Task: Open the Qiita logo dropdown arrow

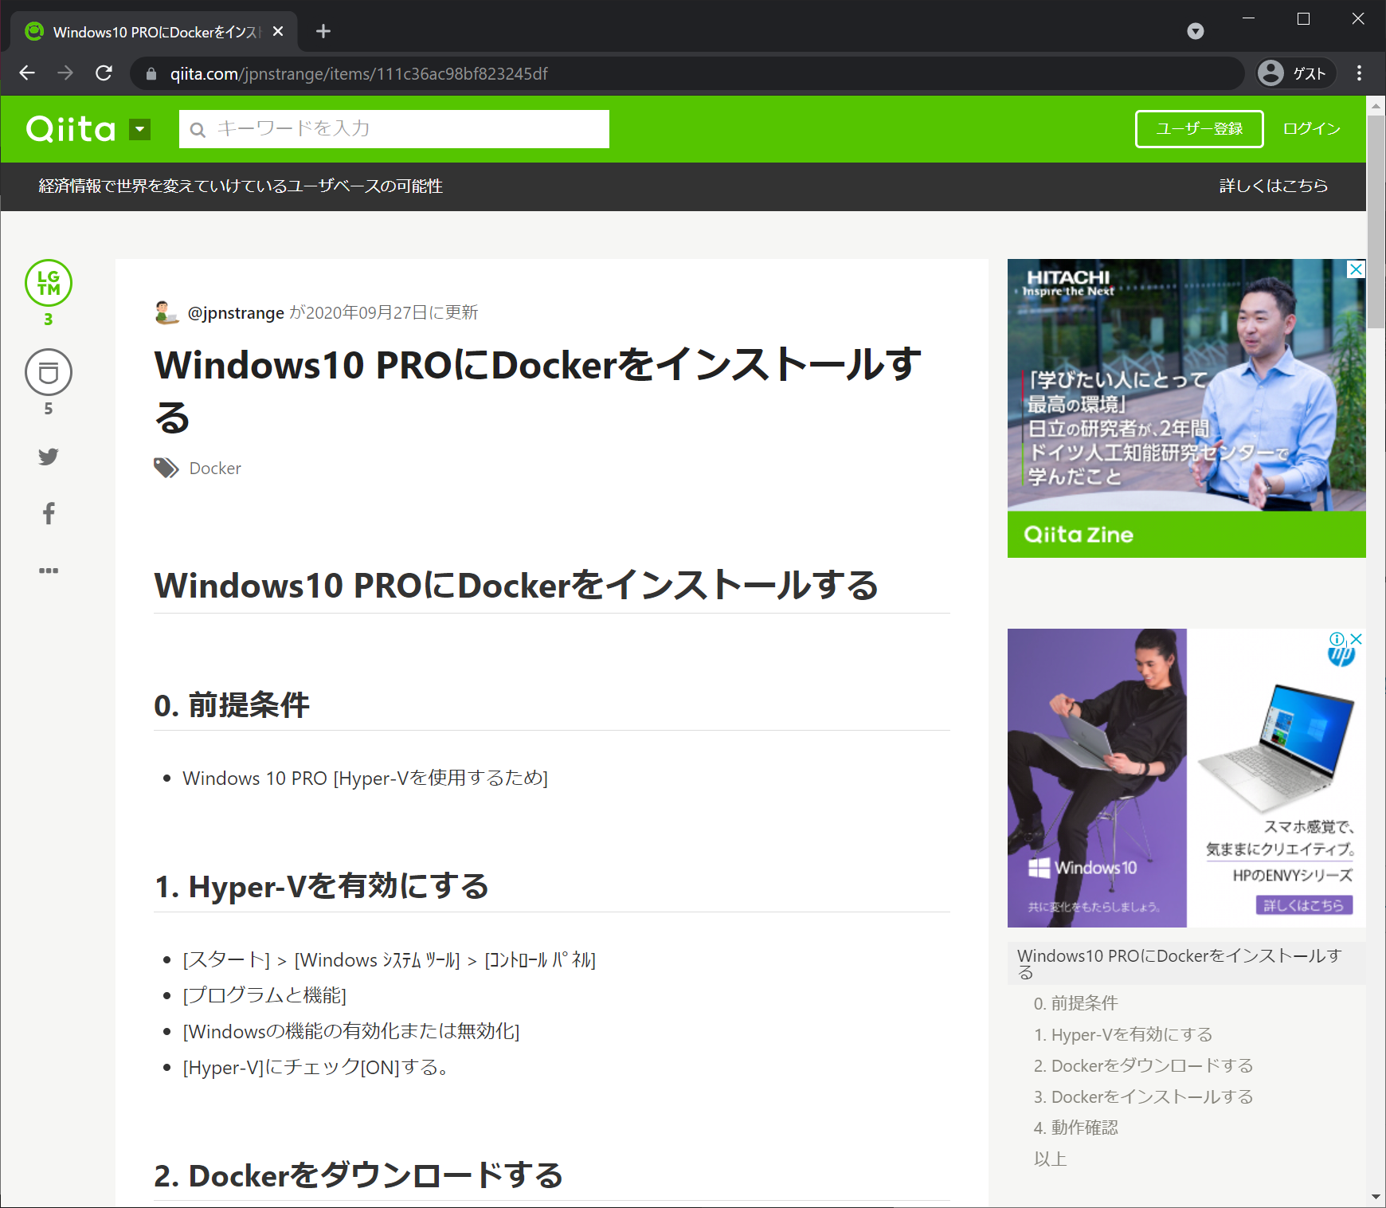Action: (140, 129)
